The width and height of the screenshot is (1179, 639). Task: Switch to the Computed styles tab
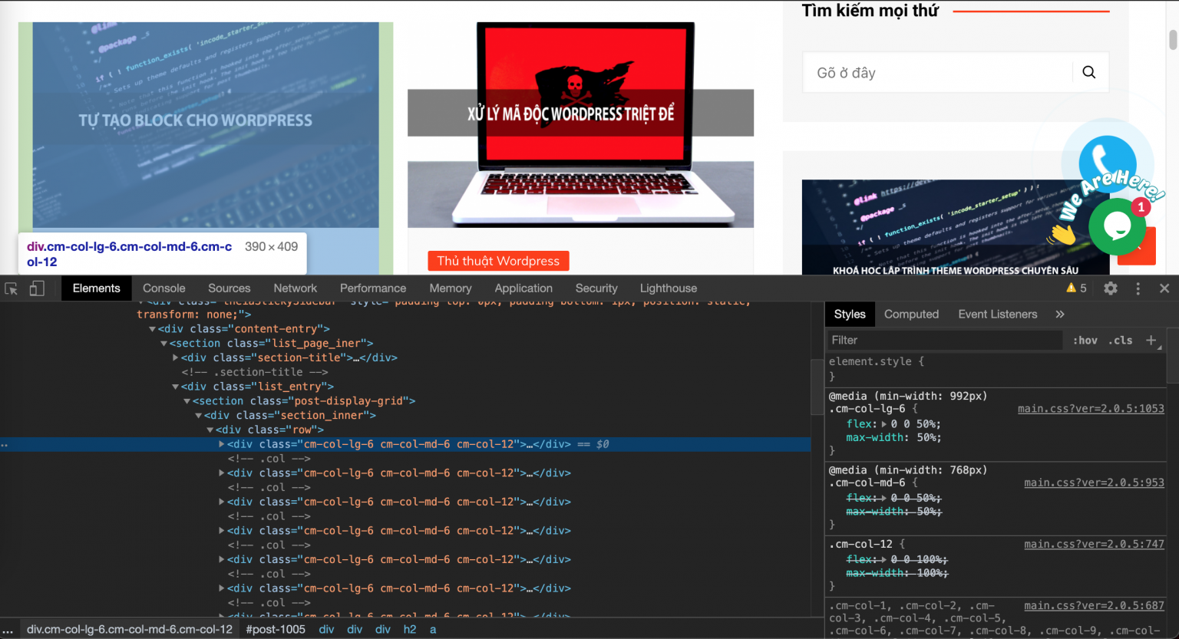pos(911,315)
